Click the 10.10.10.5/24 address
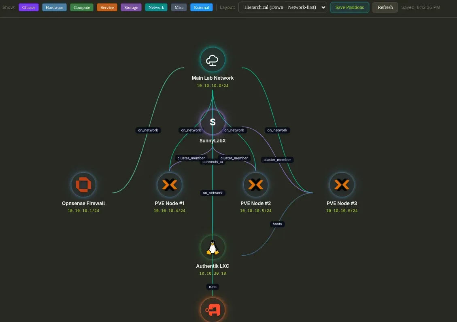The image size is (457, 322). pyautogui.click(x=255, y=210)
